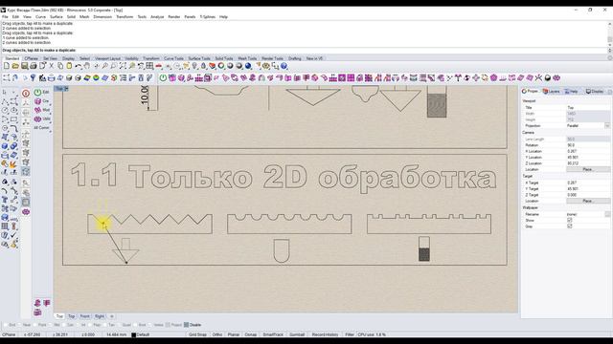Click the Pan hand icon
Viewport: 613px width, 344px height.
click(x=87, y=66)
